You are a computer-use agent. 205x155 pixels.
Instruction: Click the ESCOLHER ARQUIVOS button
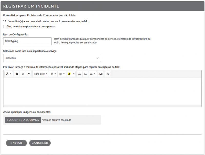(23, 120)
